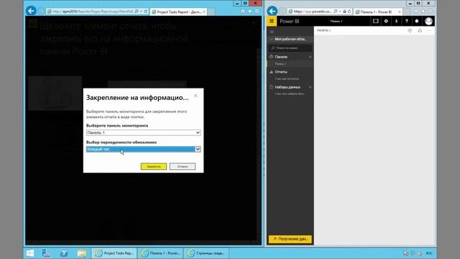Open address bar search dropdown in Power BI browser
This screenshot has height=259, width=460.
pyautogui.click(x=340, y=12)
